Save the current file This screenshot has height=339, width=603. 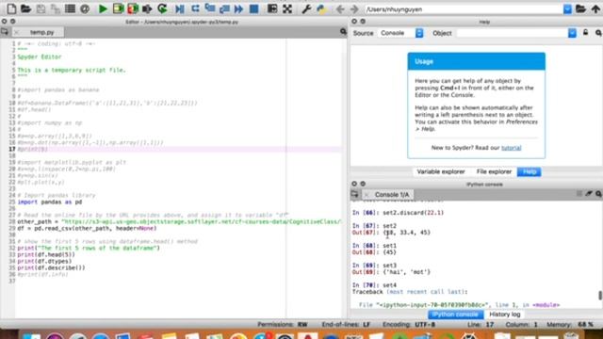click(x=41, y=8)
